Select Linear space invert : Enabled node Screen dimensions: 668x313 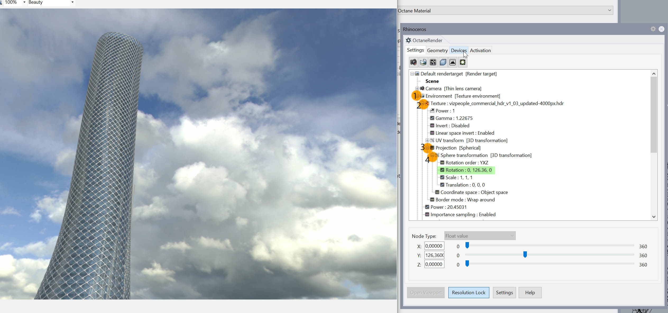coord(464,133)
